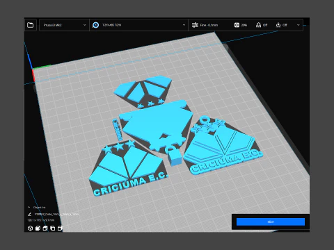
Task: Click the job name text in the bottom-left info
Action: coord(56,215)
